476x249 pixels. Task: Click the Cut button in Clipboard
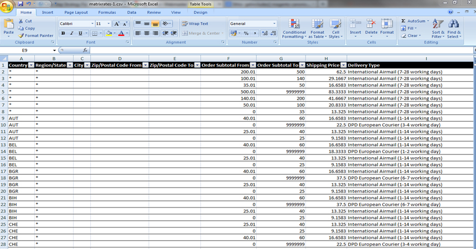(x=25, y=21)
